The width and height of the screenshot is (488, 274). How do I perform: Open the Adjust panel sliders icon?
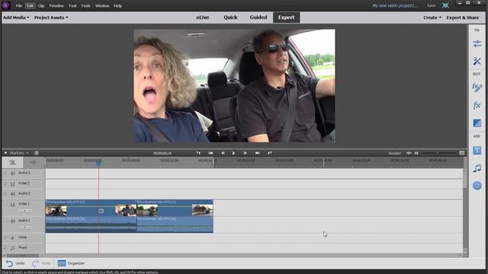click(x=477, y=44)
